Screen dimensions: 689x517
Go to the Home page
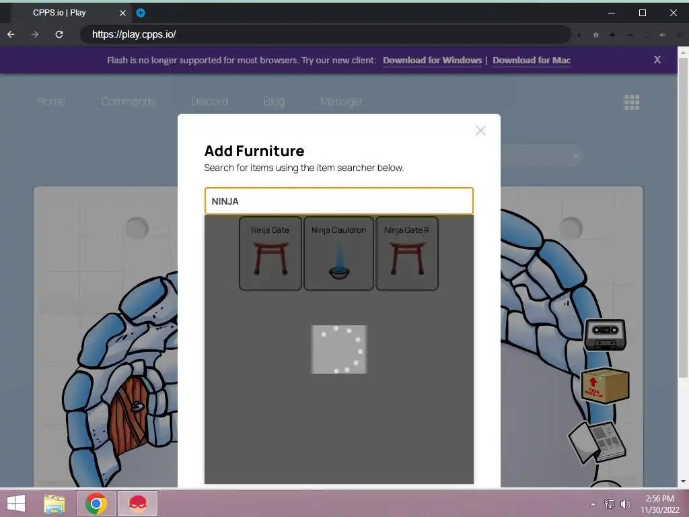click(x=51, y=102)
